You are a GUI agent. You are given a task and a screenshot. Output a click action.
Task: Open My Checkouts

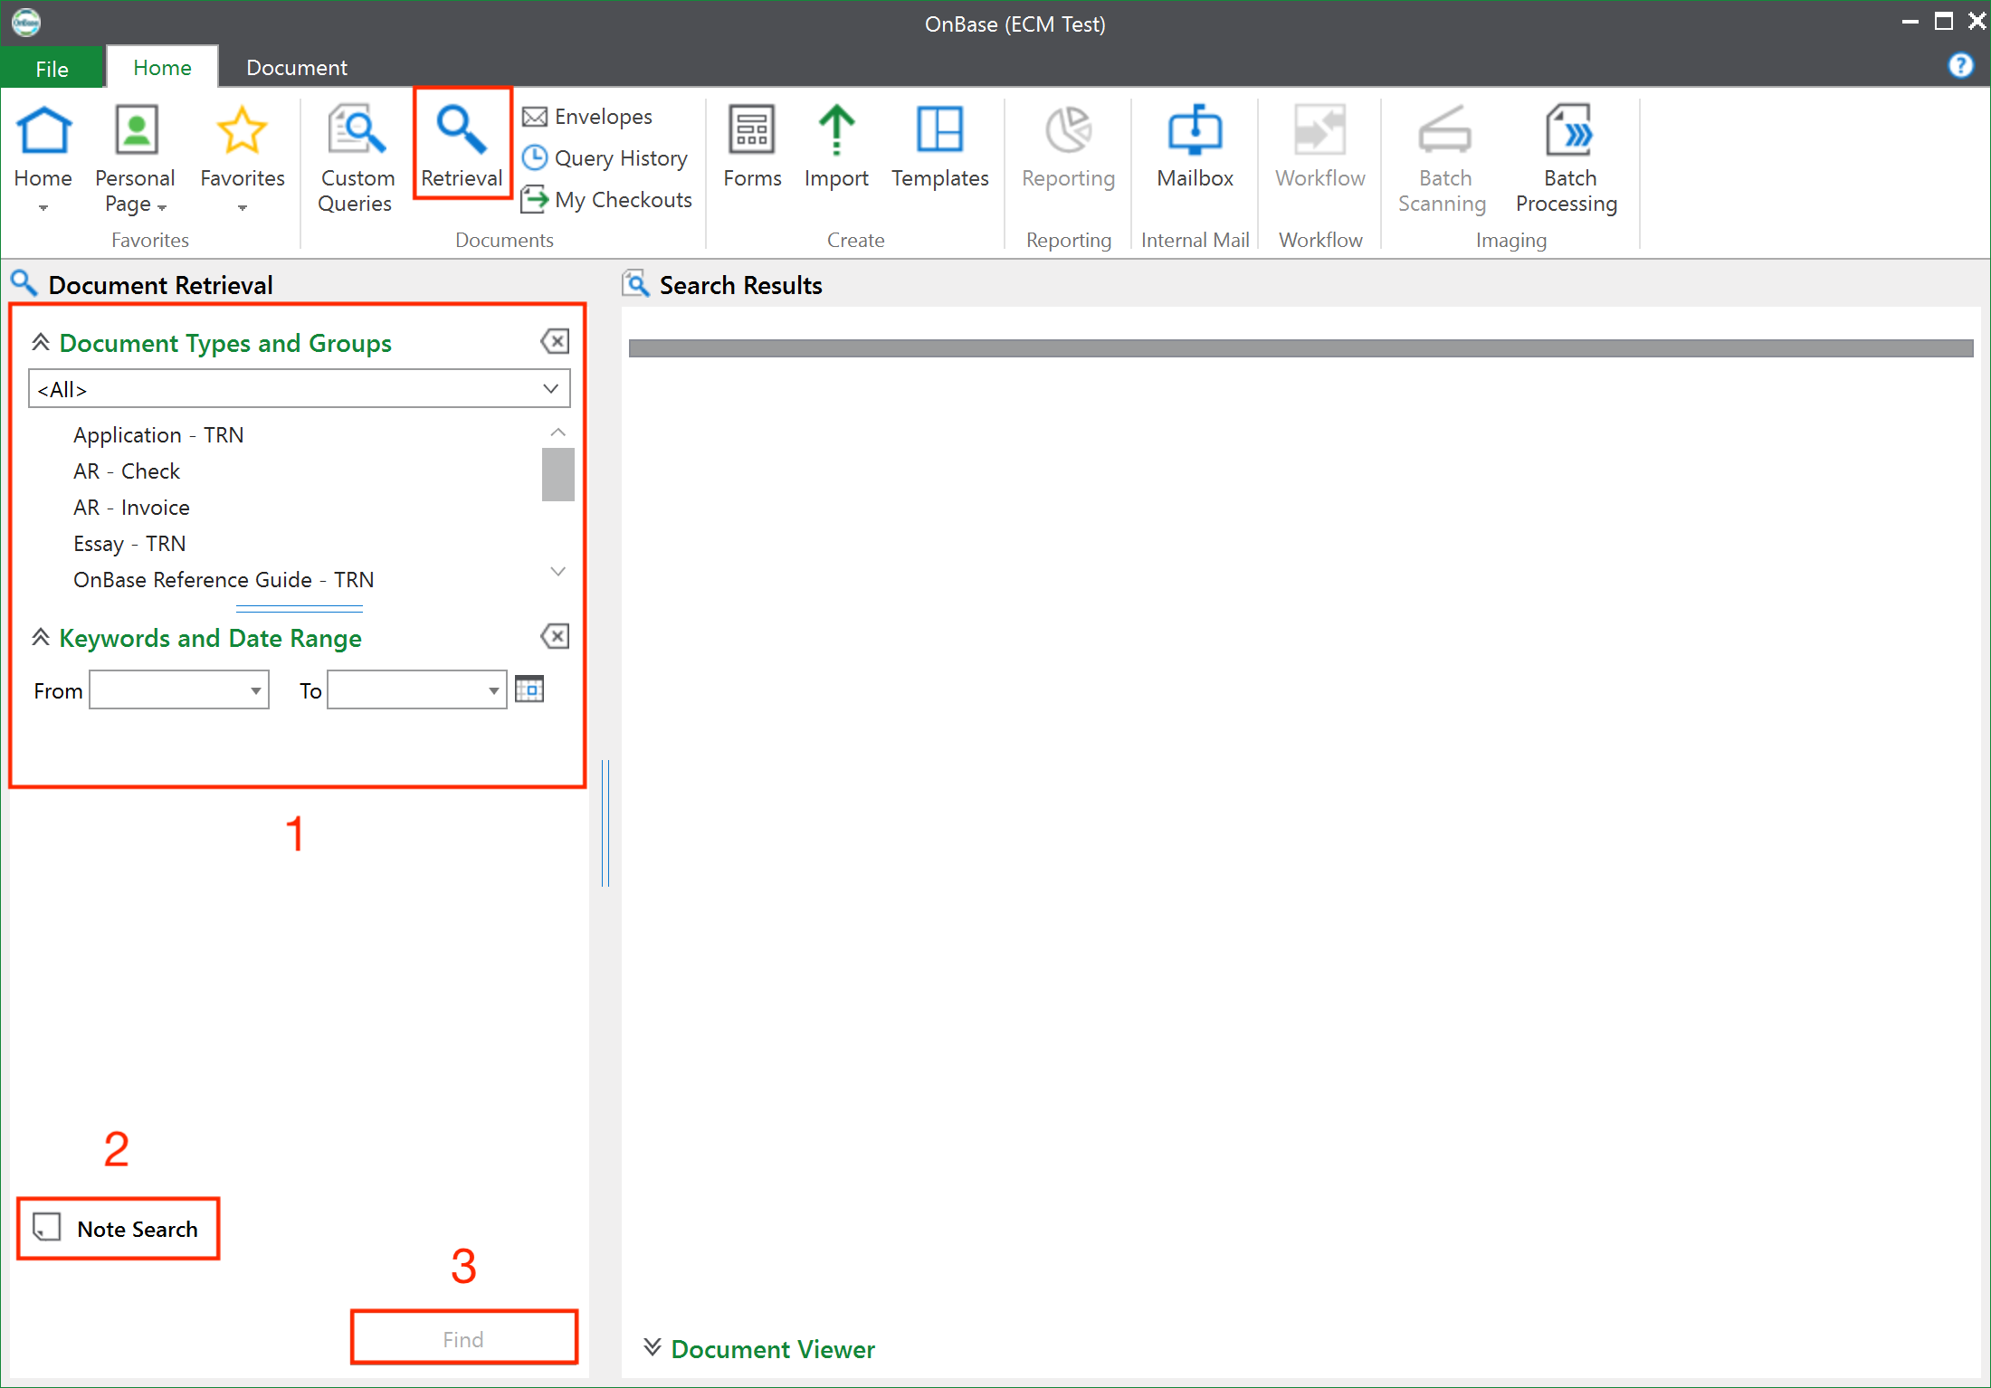pos(607,200)
